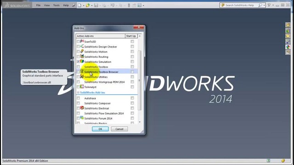Click the yellow tag icon in status bar

283,160
